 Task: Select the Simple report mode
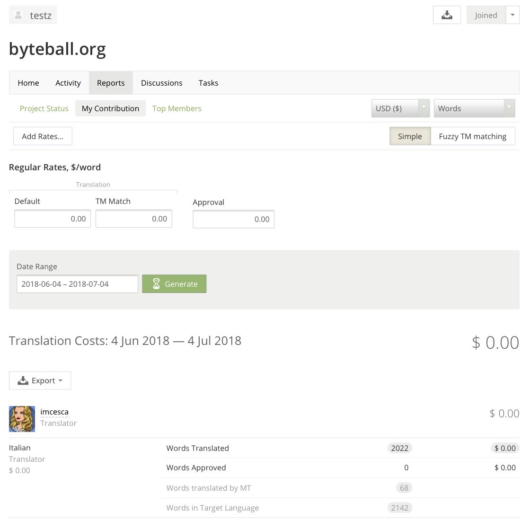410,136
